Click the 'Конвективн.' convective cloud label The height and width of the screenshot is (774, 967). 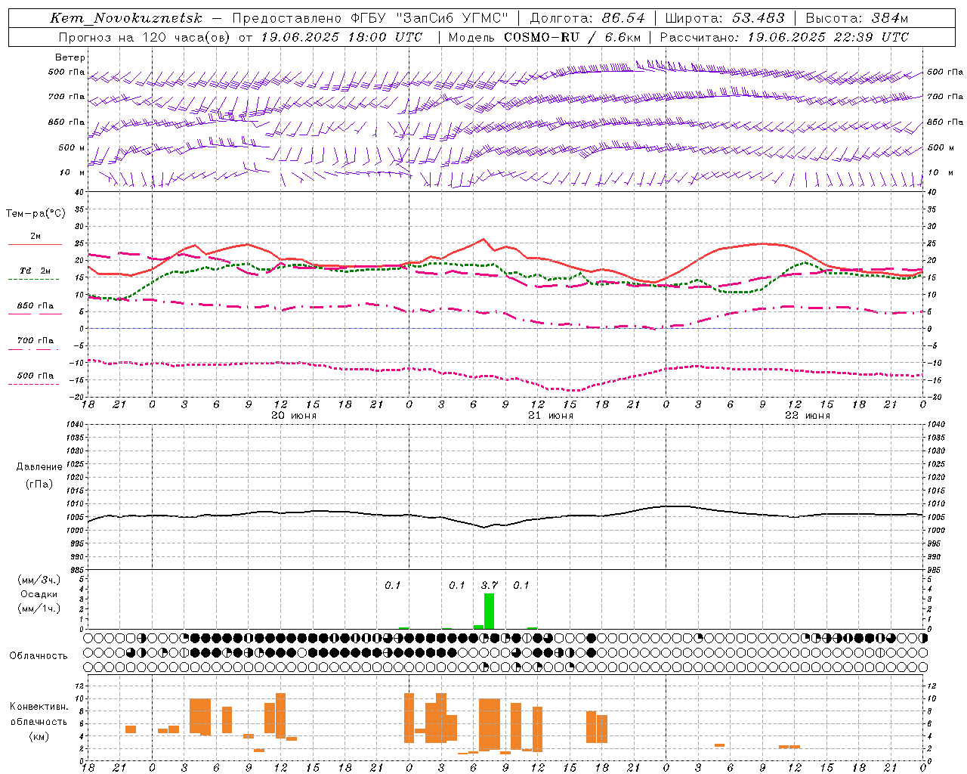pyautogui.click(x=39, y=707)
